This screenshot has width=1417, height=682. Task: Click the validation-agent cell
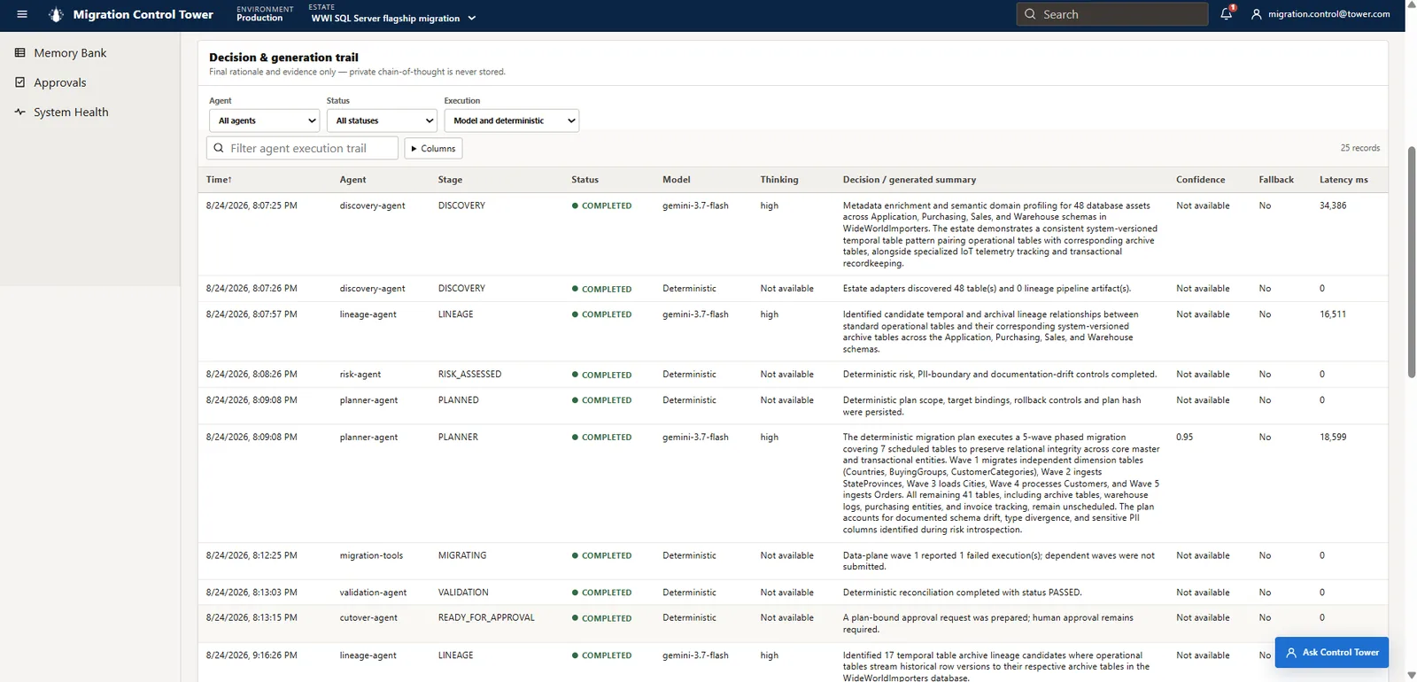coord(373,593)
